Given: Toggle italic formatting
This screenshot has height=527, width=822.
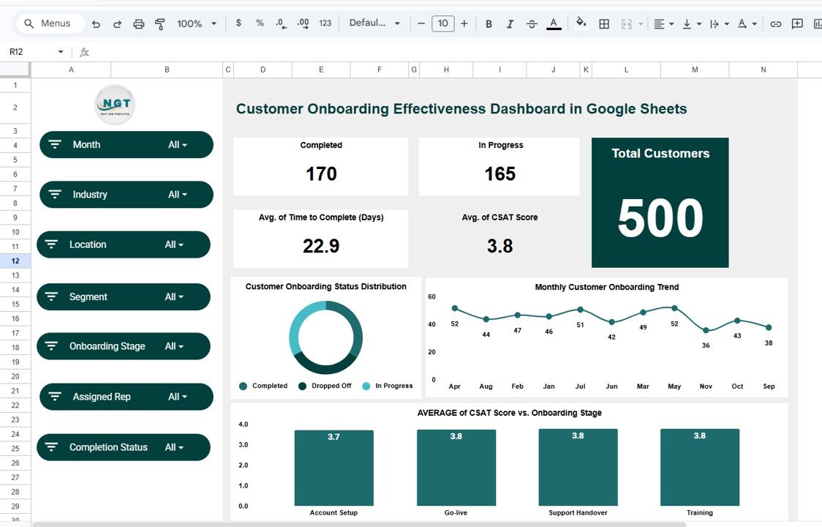Looking at the screenshot, I should [510, 24].
